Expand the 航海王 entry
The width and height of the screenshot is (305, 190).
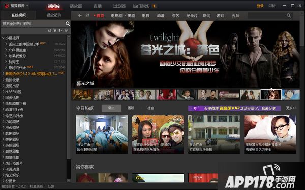[6, 62]
